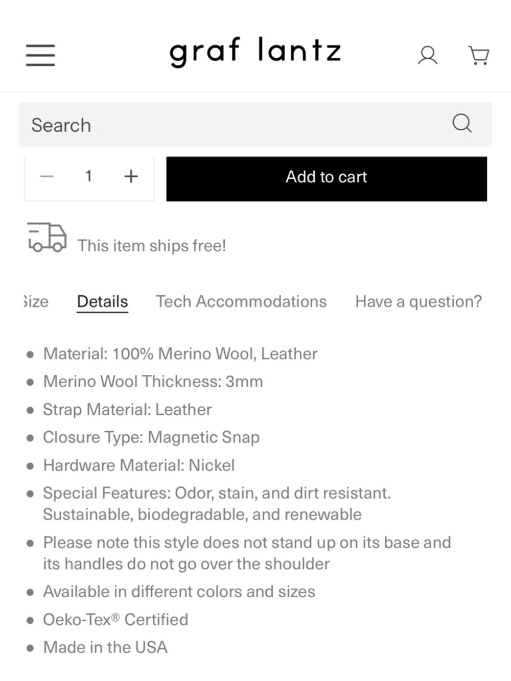Click the free shipping truck icon
Image resolution: width=511 pixels, height=681 pixels.
pos(47,238)
